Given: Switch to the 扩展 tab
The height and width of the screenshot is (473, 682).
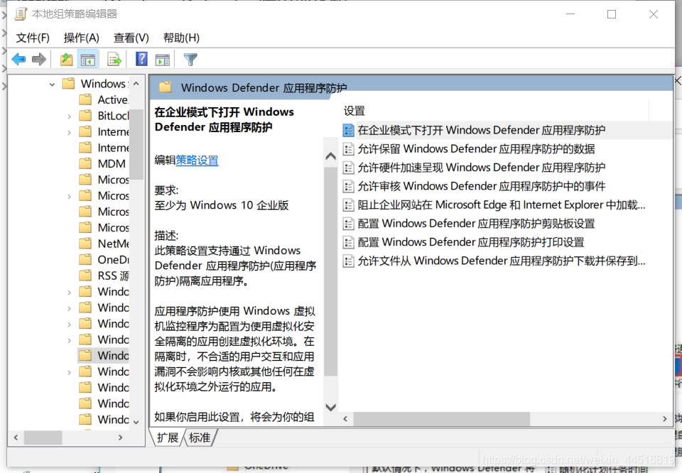Looking at the screenshot, I should click(168, 437).
